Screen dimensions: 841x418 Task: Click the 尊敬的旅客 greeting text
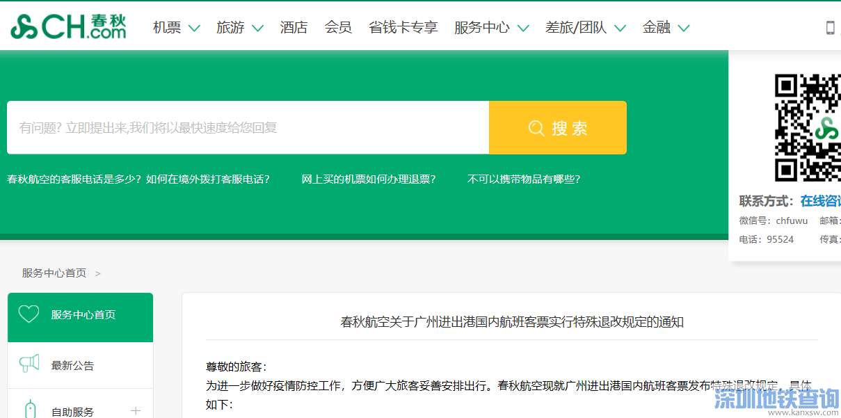tap(237, 367)
